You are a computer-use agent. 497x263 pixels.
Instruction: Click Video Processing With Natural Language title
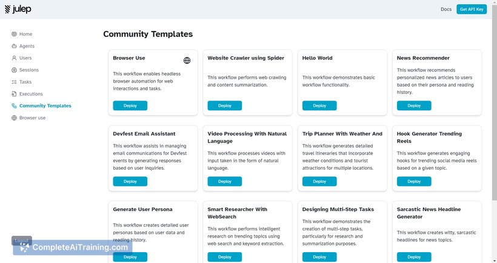point(247,137)
